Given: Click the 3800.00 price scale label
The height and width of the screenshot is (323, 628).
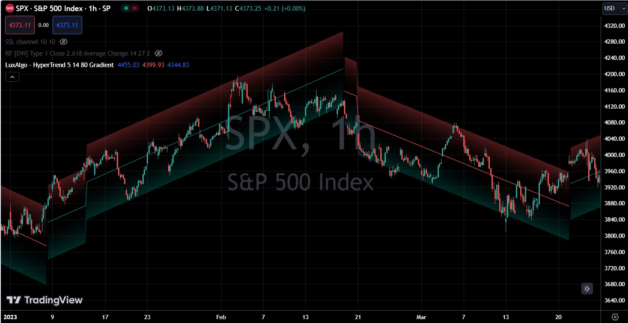Looking at the screenshot, I should tap(615, 236).
